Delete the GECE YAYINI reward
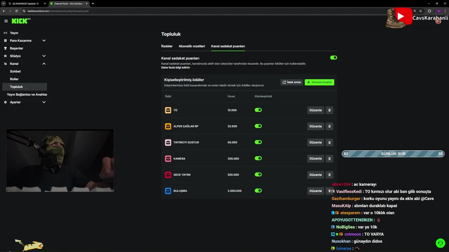 (329, 175)
